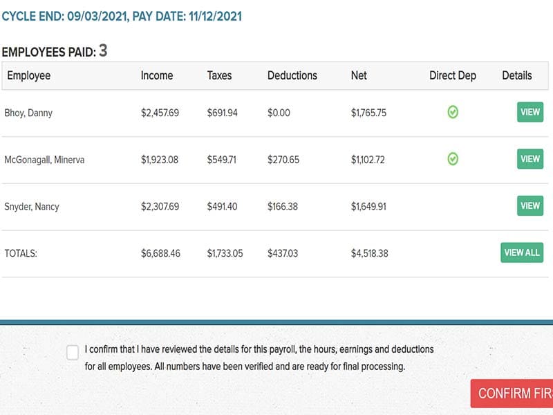Click Danny Bhoy's direct deposit checkmark icon
This screenshot has height=415, width=553.
click(x=453, y=112)
